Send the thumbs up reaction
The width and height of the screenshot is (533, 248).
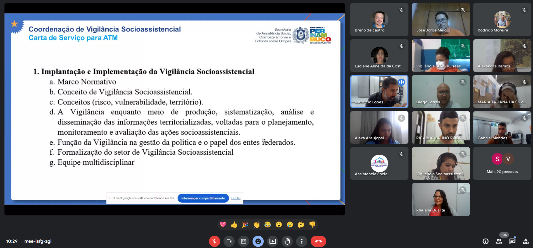[234, 225]
